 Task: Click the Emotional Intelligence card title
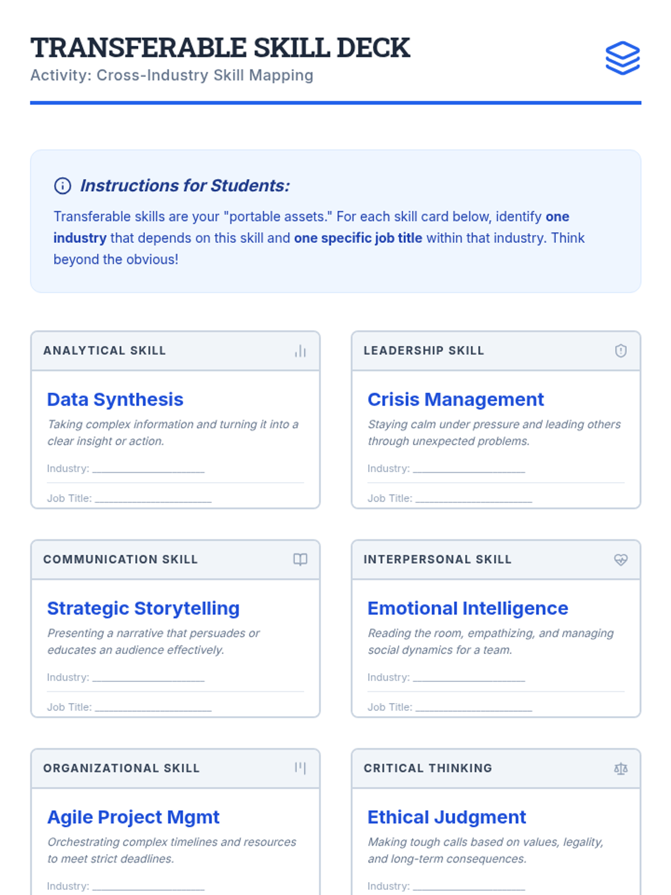pos(467,608)
